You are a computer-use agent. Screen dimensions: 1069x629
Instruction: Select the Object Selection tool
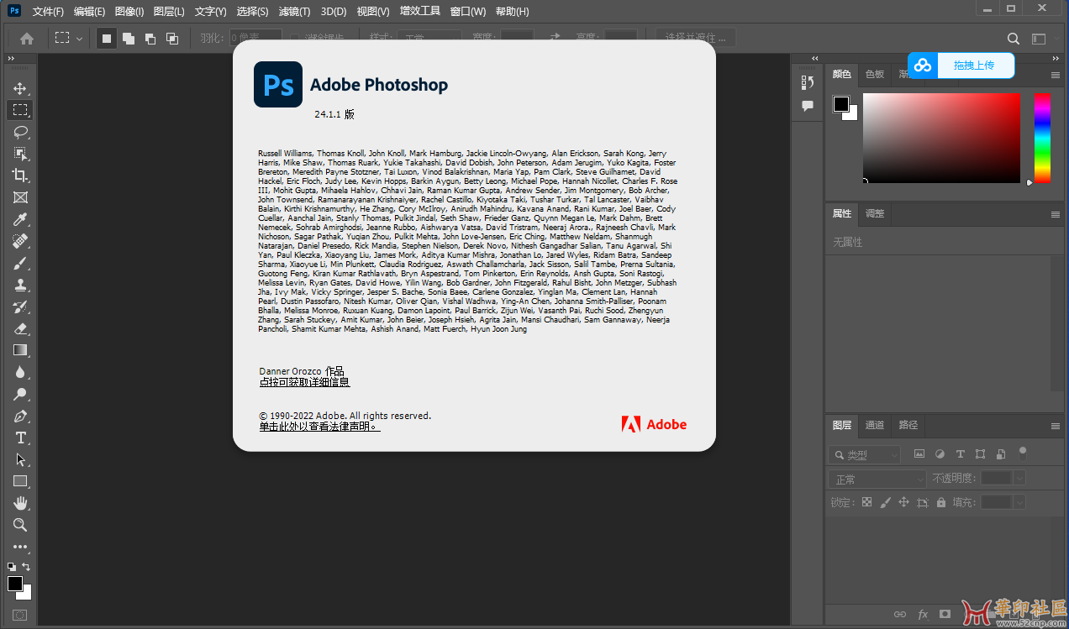[19, 154]
